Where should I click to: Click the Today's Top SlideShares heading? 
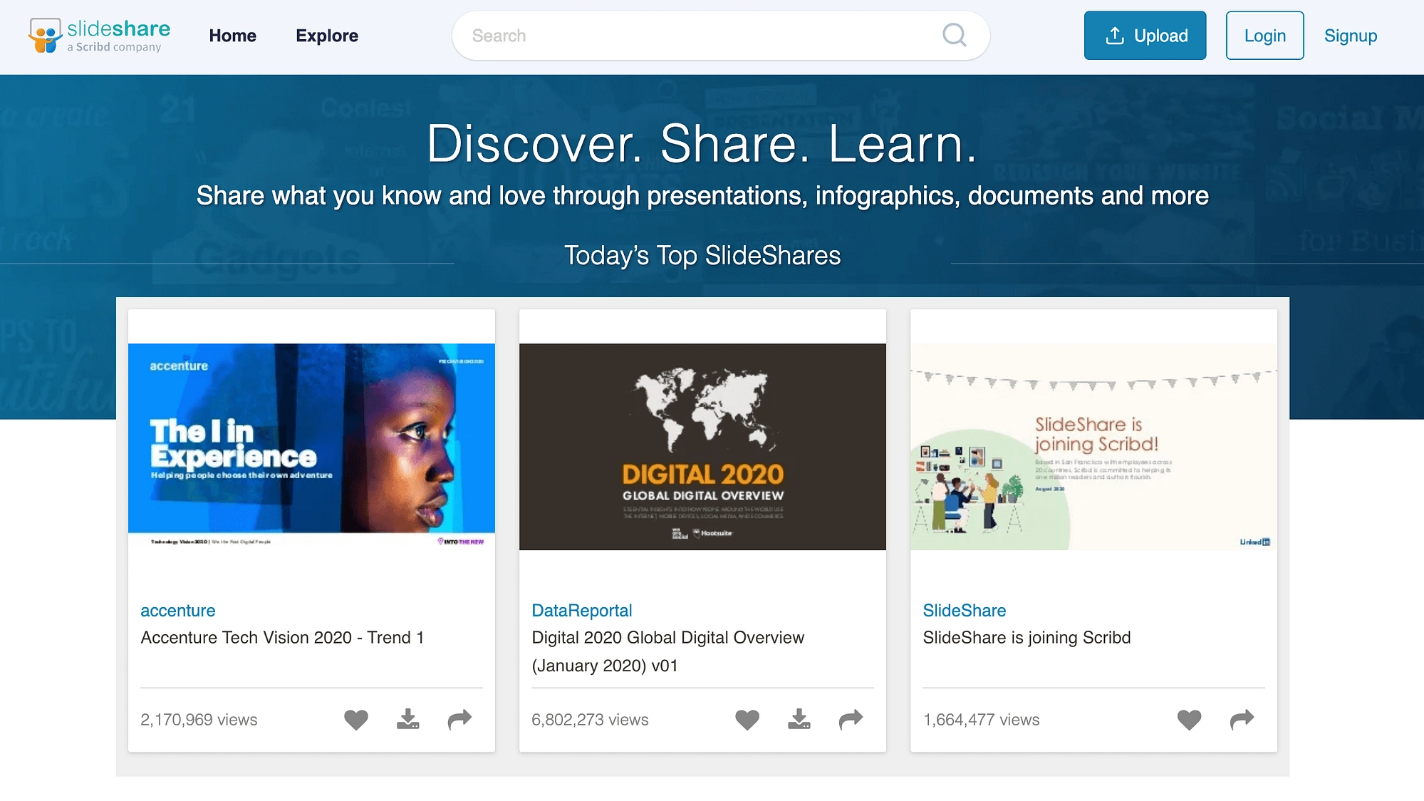[x=702, y=255]
